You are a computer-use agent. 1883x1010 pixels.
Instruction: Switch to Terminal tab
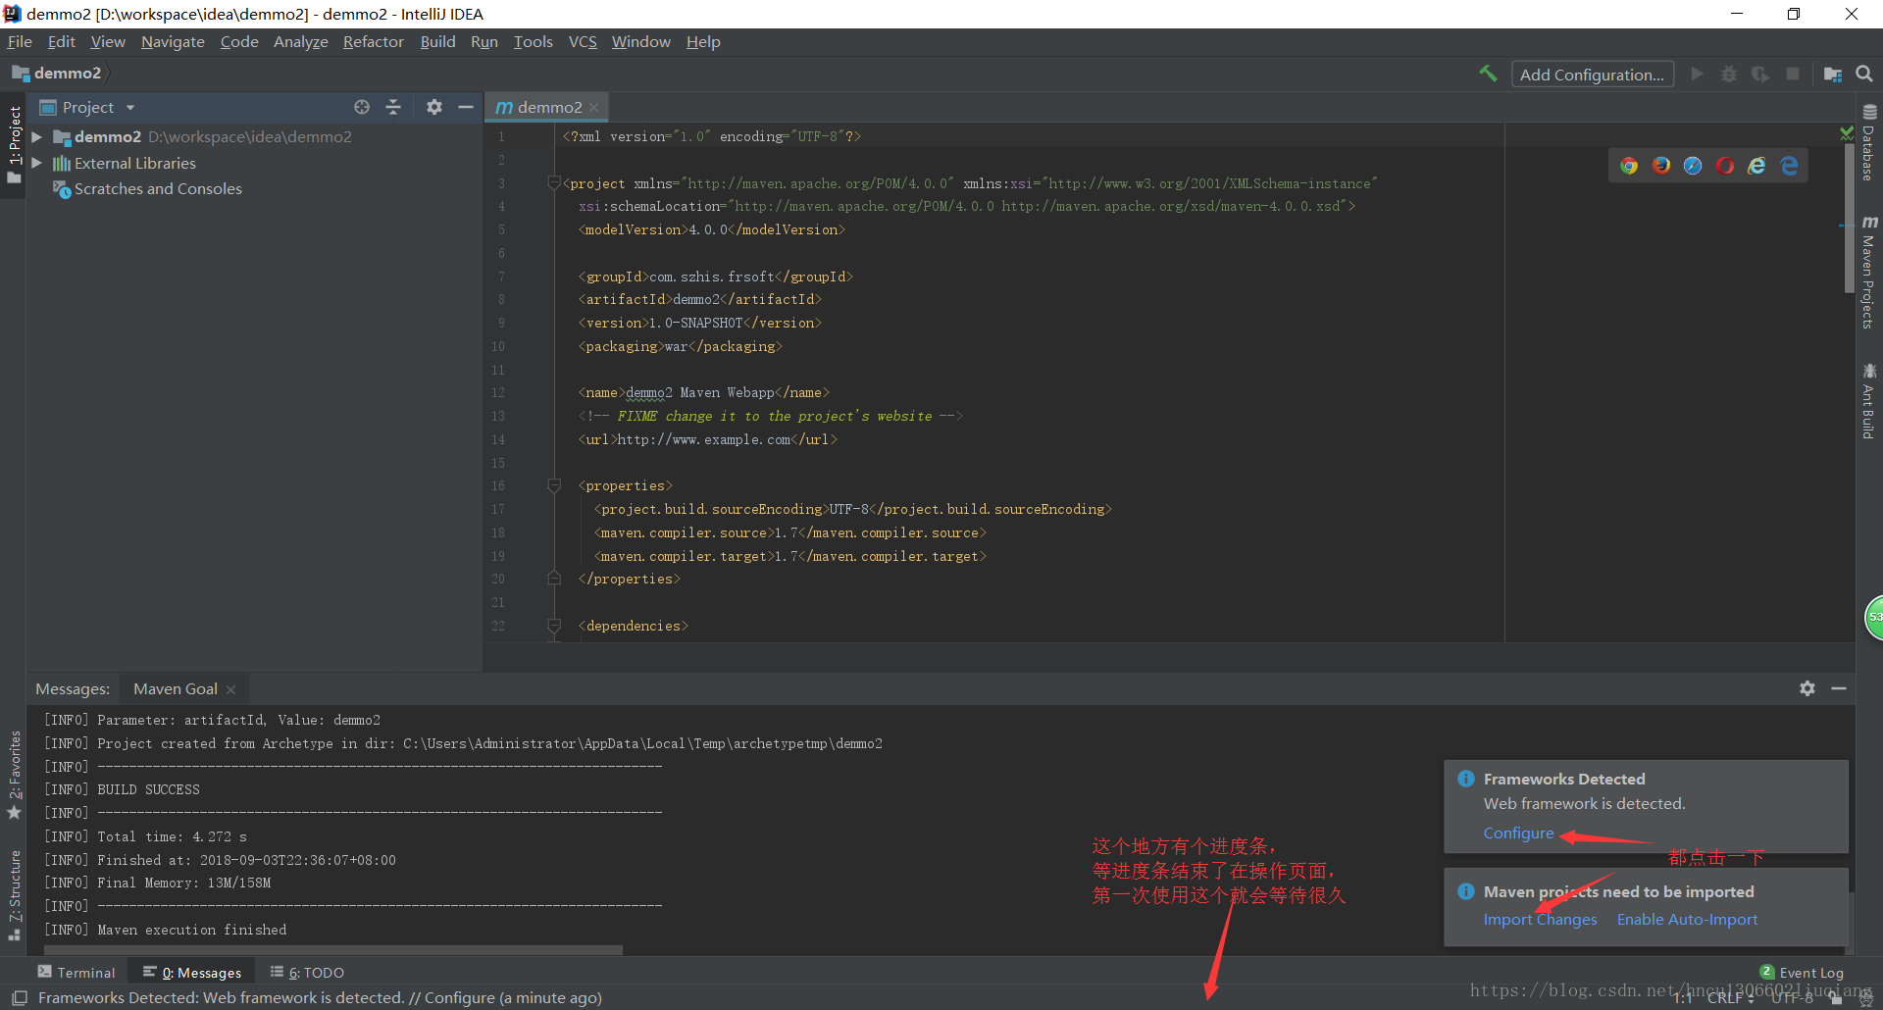point(76,972)
